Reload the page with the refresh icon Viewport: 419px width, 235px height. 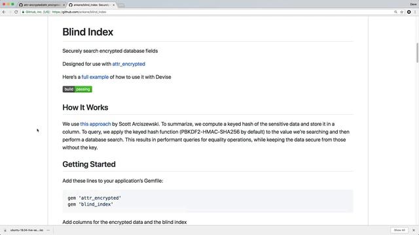pos(16,12)
